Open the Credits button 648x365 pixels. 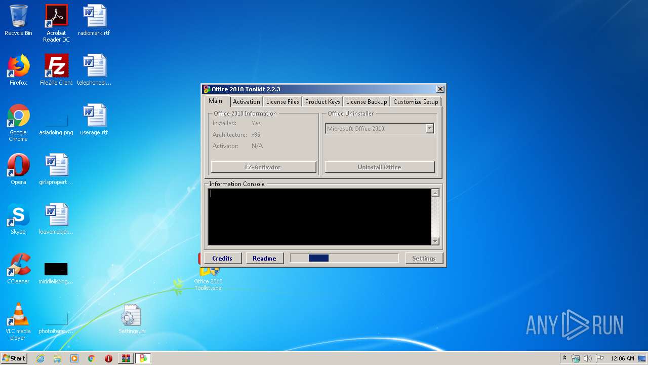(x=222, y=258)
